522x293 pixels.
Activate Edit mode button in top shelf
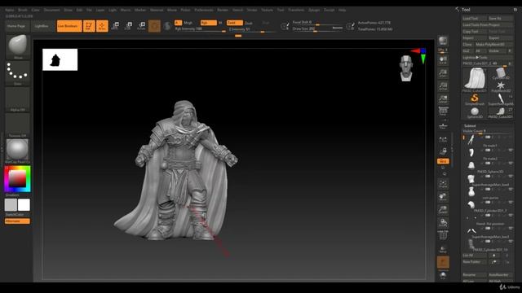tap(89, 26)
